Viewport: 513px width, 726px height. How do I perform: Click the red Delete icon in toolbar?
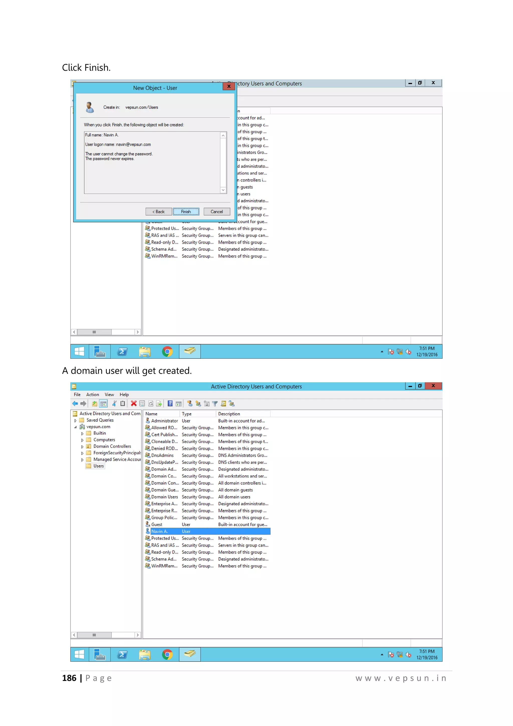(x=134, y=403)
